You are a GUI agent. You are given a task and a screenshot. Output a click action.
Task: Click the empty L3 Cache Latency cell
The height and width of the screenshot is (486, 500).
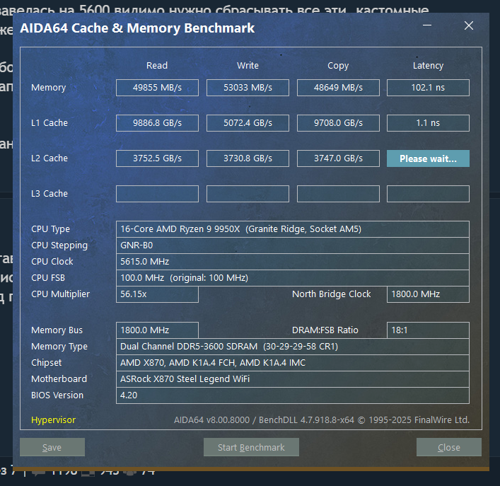428,194
